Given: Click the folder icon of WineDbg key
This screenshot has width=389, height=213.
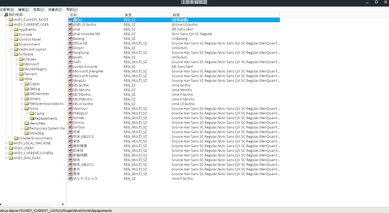Looking at the screenshot, I should (27, 133).
